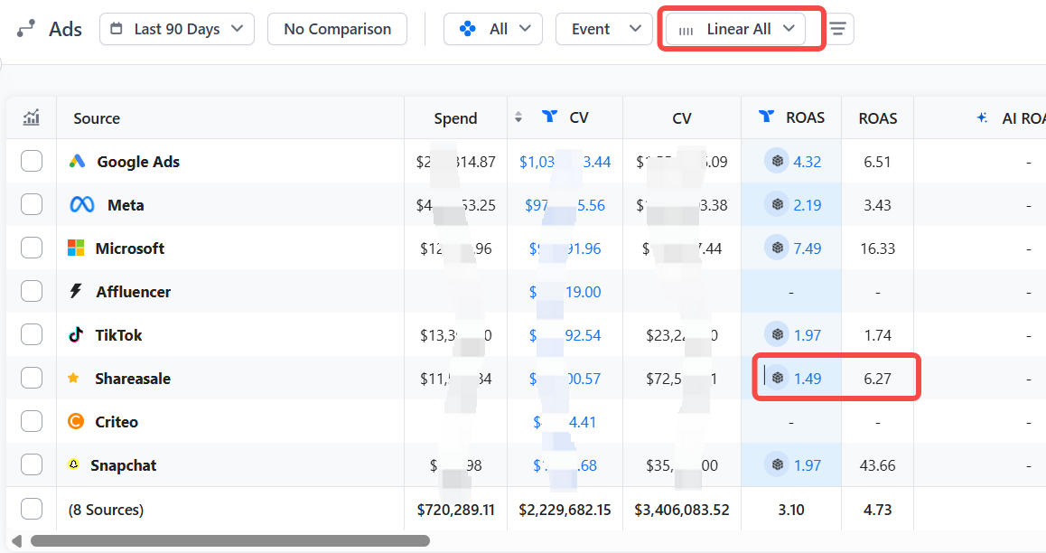This screenshot has width=1046, height=553.
Task: Click the Source column header
Action: click(x=97, y=118)
